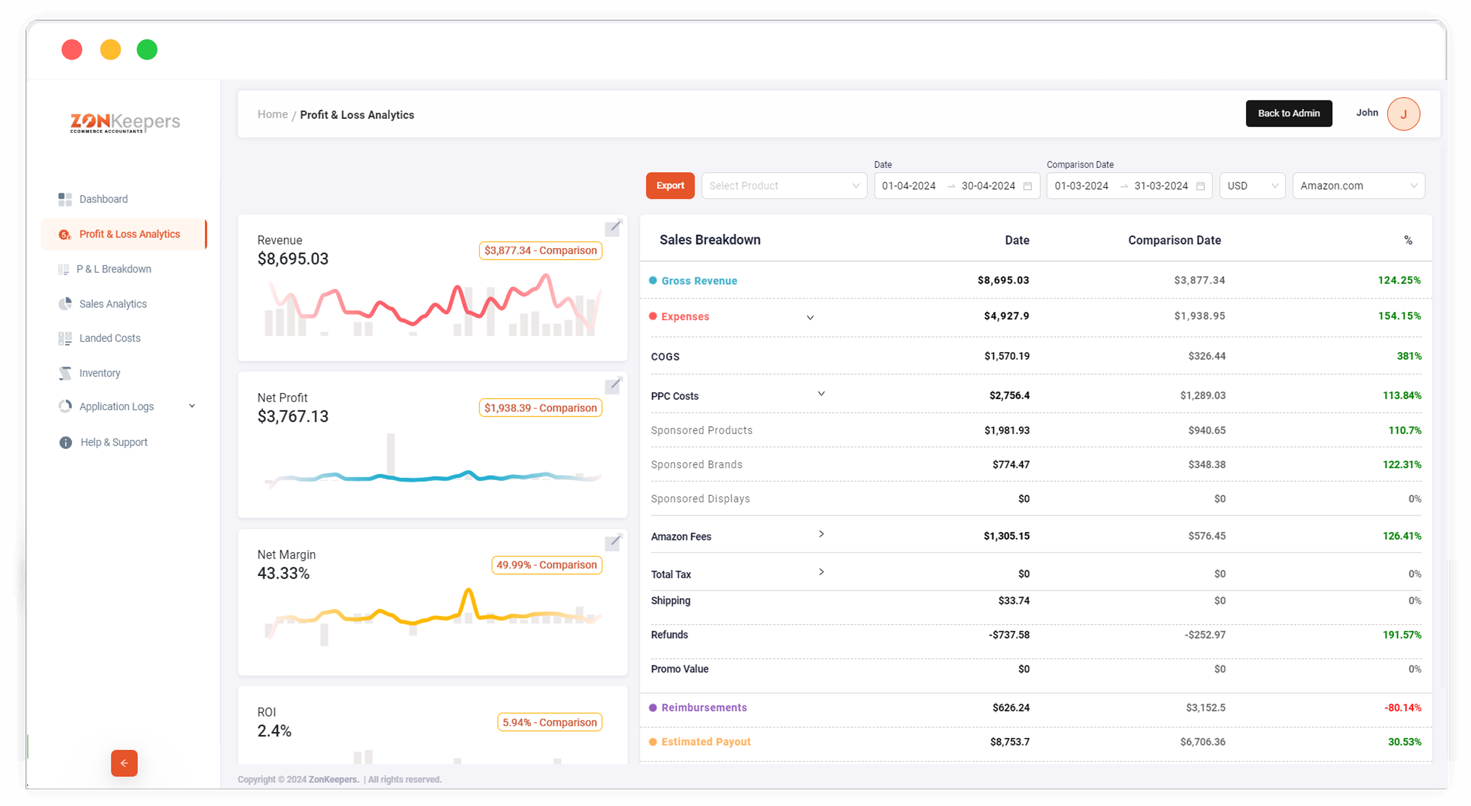Screen dimensions: 1471x806
Task: Expand the Amazon Fees row
Action: pos(821,534)
